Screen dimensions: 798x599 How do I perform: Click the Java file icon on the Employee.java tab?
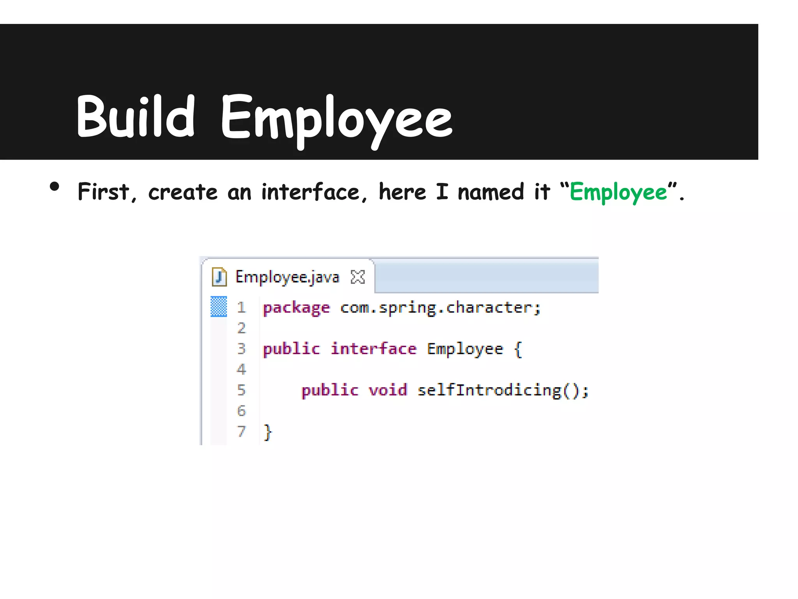(219, 277)
